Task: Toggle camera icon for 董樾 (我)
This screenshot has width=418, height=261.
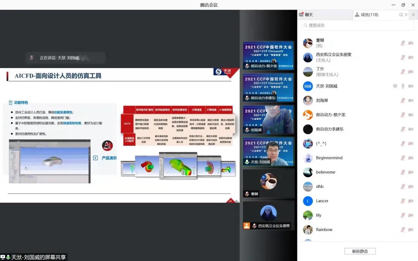Action: point(411,43)
